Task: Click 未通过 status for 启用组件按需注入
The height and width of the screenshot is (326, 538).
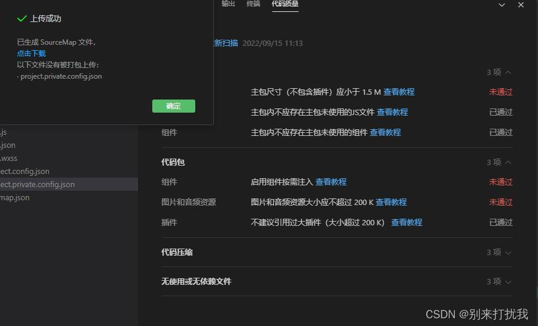Action: point(500,182)
